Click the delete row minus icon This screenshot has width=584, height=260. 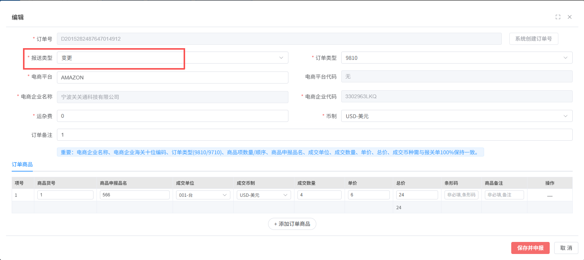[550, 195]
